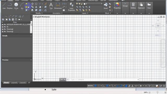Viewport: 167px width, 94px height.
Task: Expand the Modify panel dropdown
Action: pyautogui.click(x=39, y=13)
